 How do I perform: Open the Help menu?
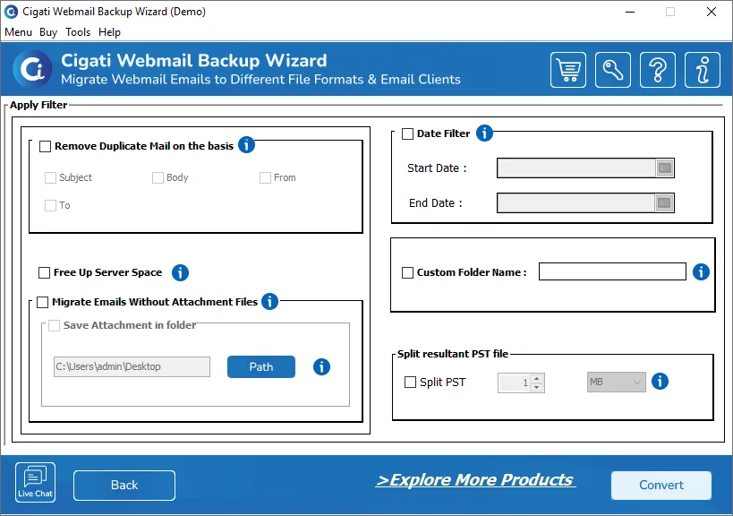pos(109,32)
